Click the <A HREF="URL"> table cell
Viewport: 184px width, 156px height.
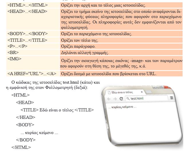(x=32, y=74)
